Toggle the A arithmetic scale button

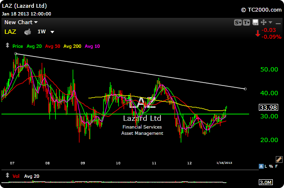point(261,166)
